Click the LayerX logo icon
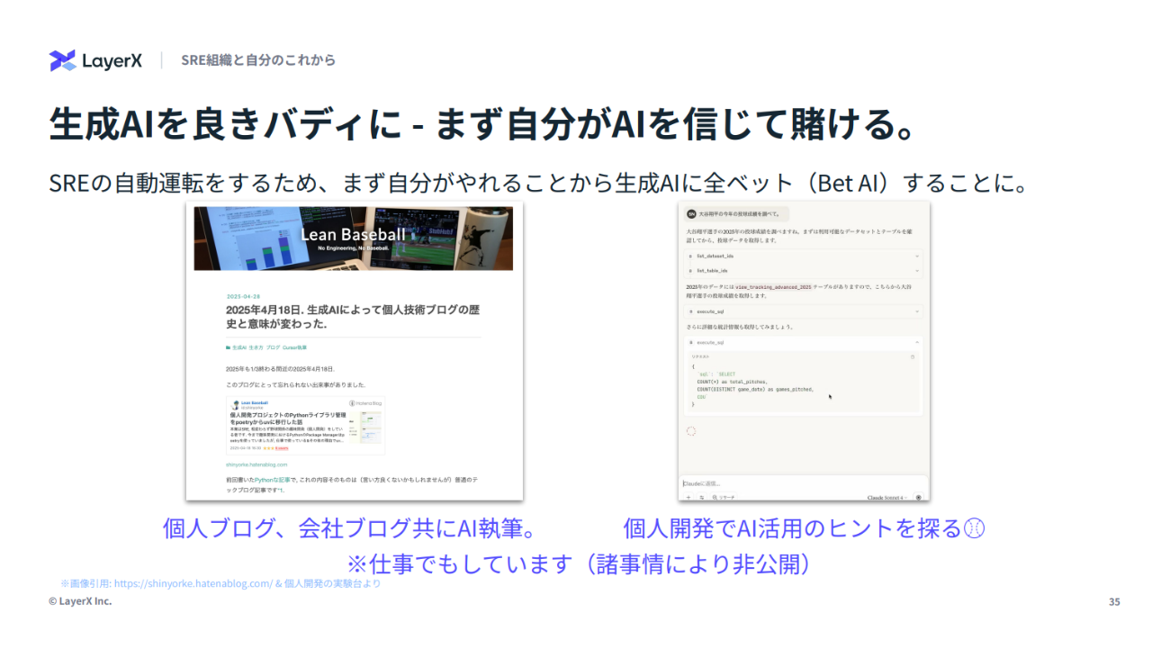Viewport: 1170px width, 658px height. [x=62, y=60]
